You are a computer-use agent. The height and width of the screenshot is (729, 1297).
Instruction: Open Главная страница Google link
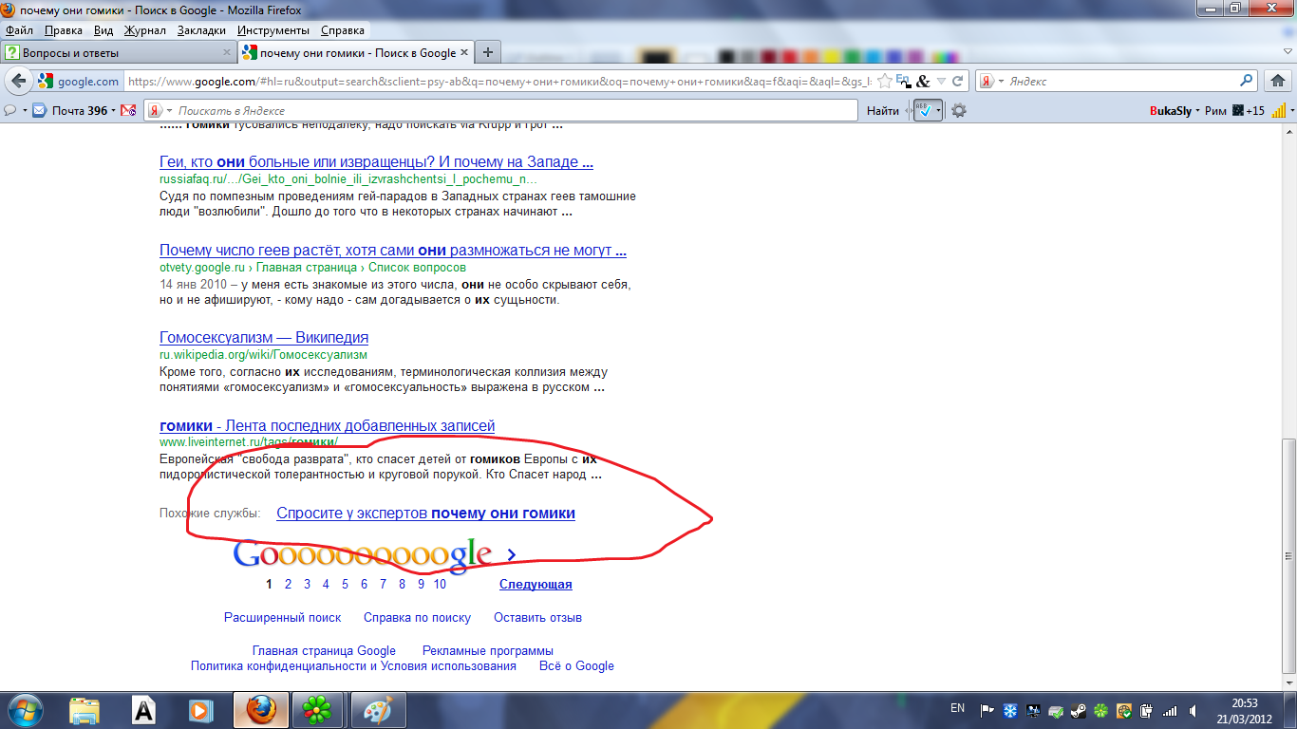coord(324,651)
